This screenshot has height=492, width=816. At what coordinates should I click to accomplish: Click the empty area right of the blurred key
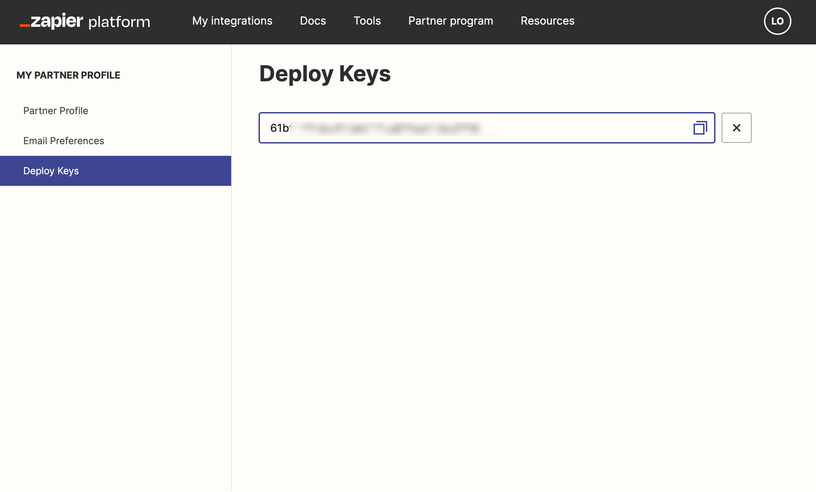pyautogui.click(x=595, y=128)
